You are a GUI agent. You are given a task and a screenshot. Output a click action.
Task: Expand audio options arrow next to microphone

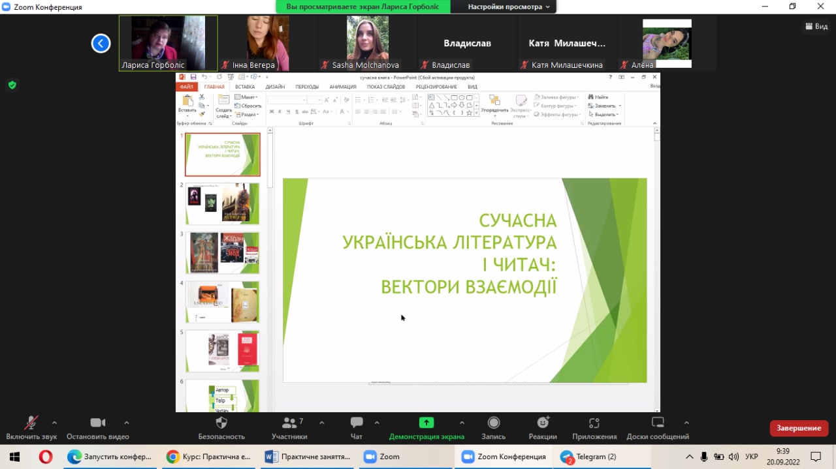54,422
